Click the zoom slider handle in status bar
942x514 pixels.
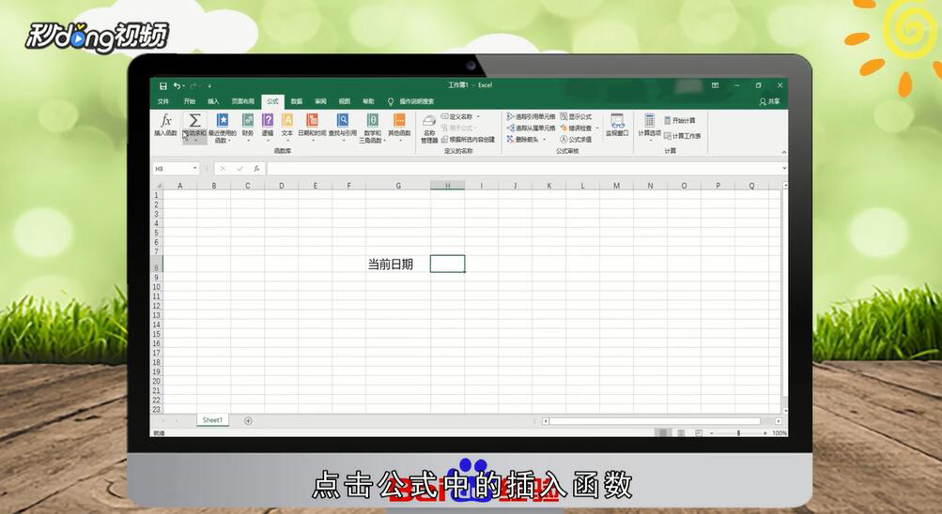pyautogui.click(x=738, y=432)
